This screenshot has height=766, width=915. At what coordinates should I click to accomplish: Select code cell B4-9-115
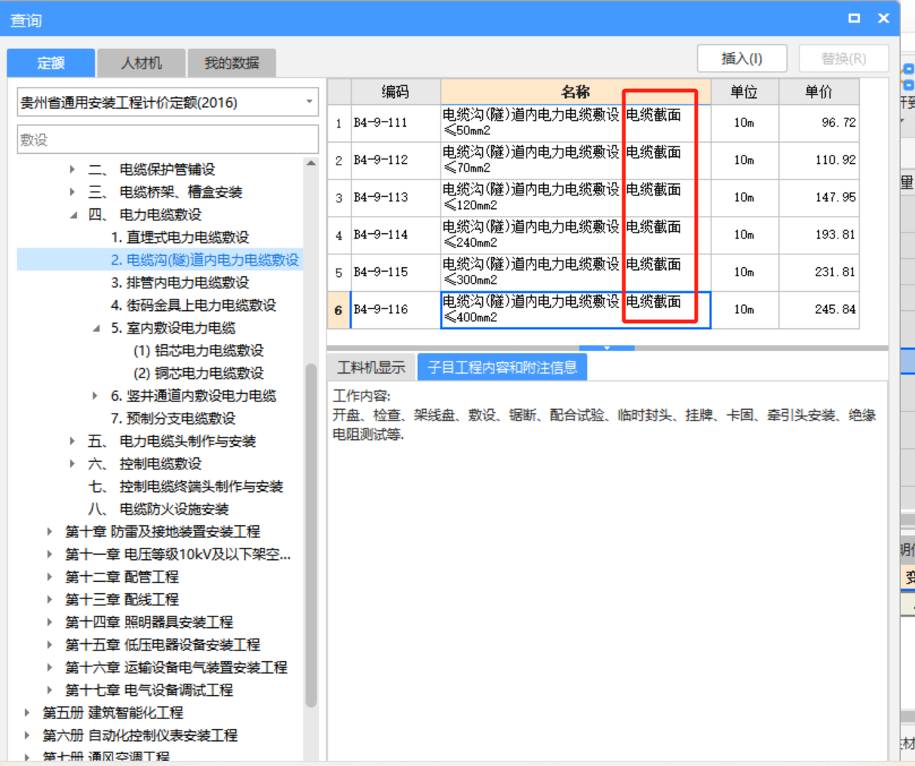395,272
